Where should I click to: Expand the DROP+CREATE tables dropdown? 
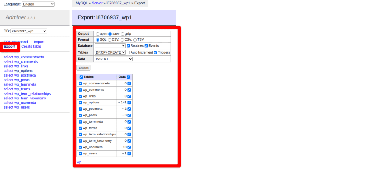coord(110,52)
